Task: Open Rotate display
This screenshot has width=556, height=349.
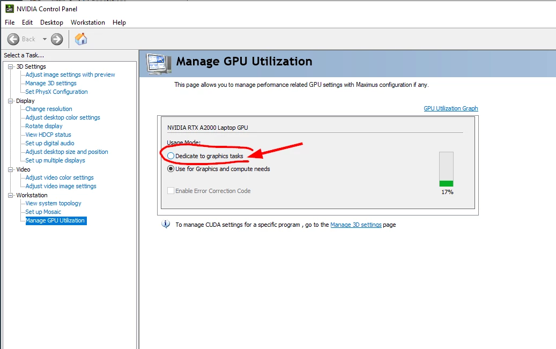Action: pos(44,126)
